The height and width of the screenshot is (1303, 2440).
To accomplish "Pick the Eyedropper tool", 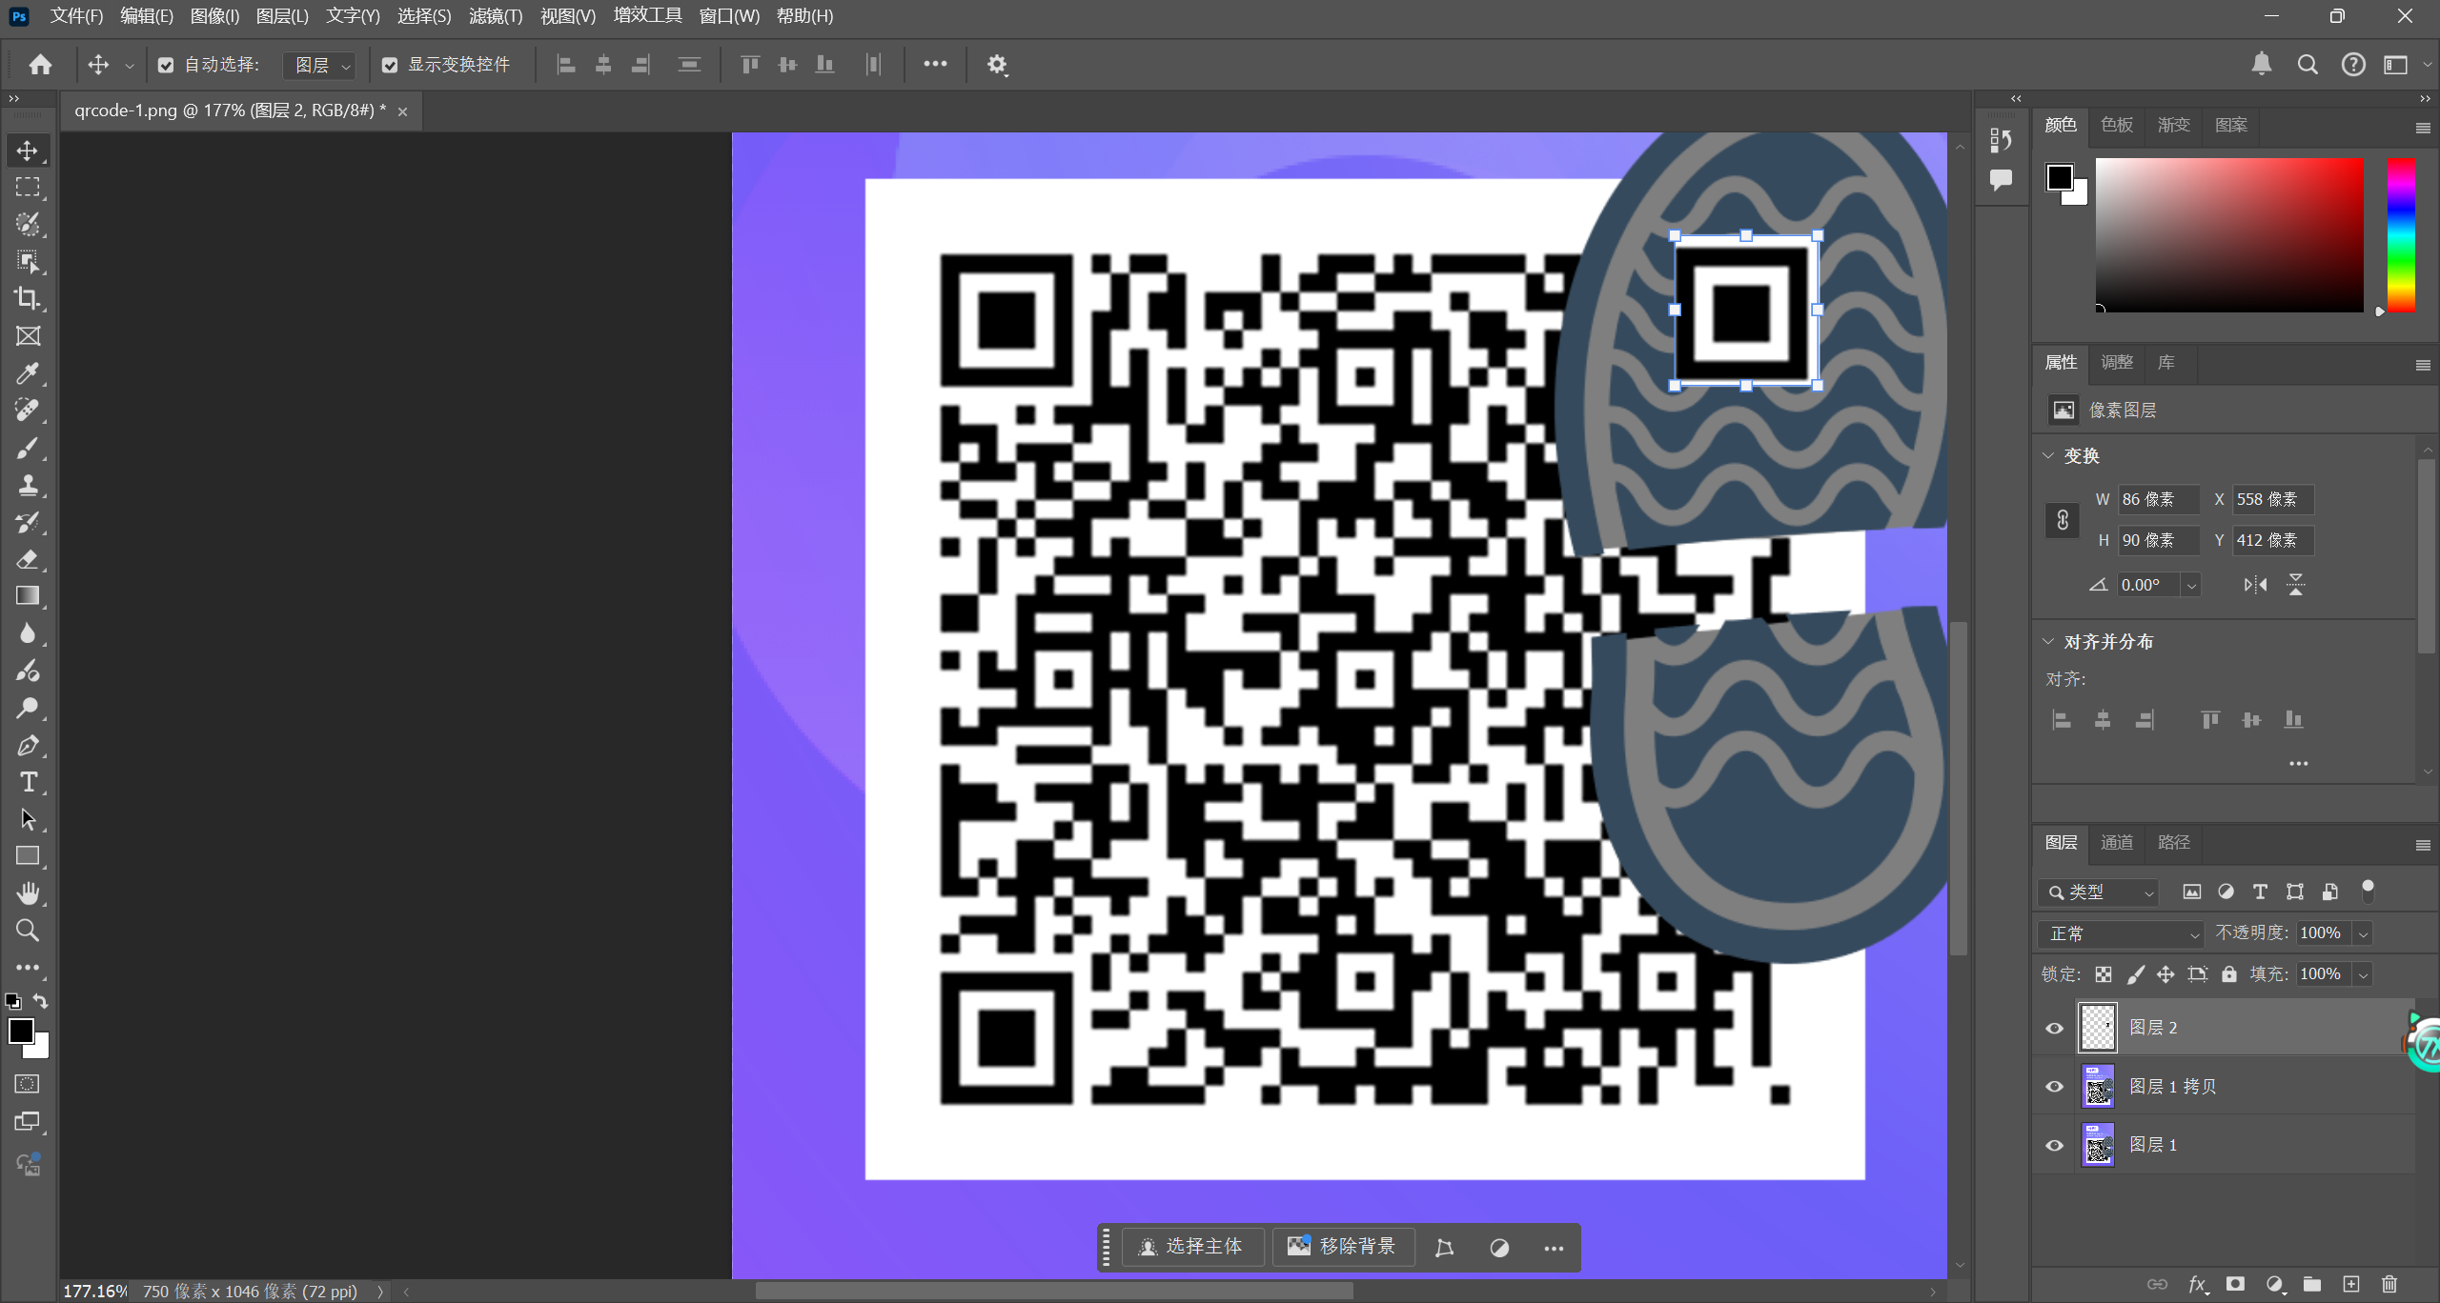I will coord(28,372).
